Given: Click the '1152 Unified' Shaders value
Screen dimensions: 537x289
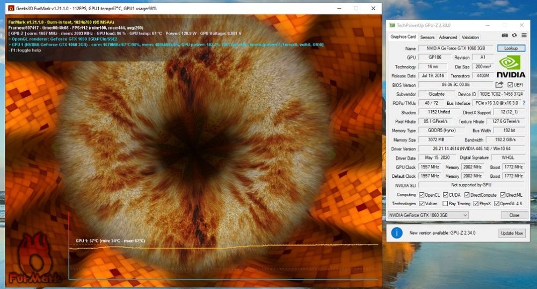Looking at the screenshot, I should click(x=439, y=112).
